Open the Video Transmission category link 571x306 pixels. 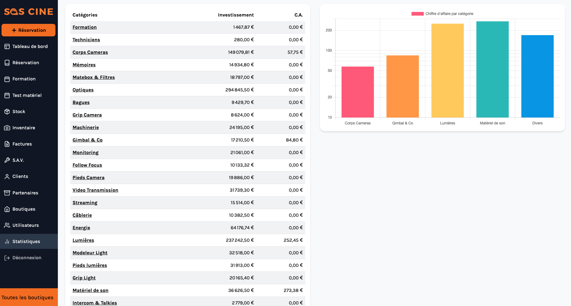click(95, 190)
